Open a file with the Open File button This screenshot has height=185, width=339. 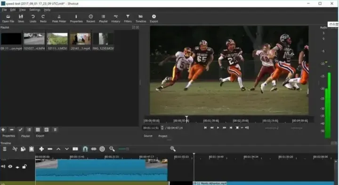[8, 19]
